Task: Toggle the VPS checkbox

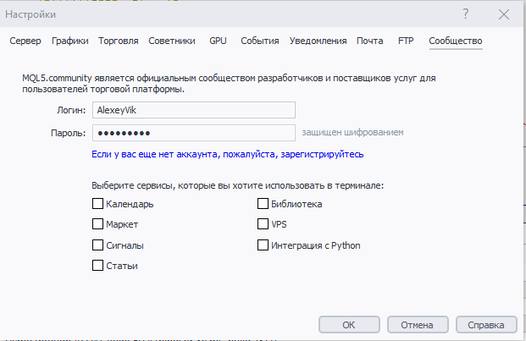Action: pyautogui.click(x=263, y=224)
